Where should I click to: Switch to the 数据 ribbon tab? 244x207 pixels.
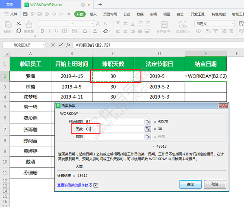coord(140,14)
